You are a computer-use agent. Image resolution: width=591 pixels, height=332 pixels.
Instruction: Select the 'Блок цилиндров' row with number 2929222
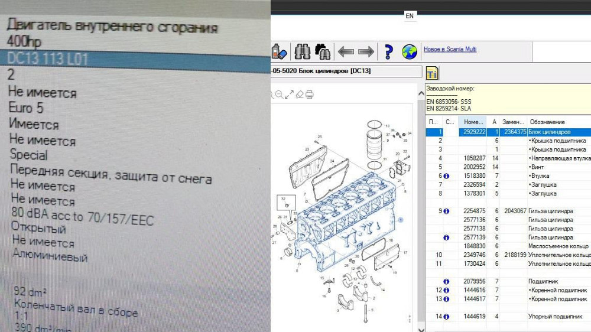[x=508, y=132]
